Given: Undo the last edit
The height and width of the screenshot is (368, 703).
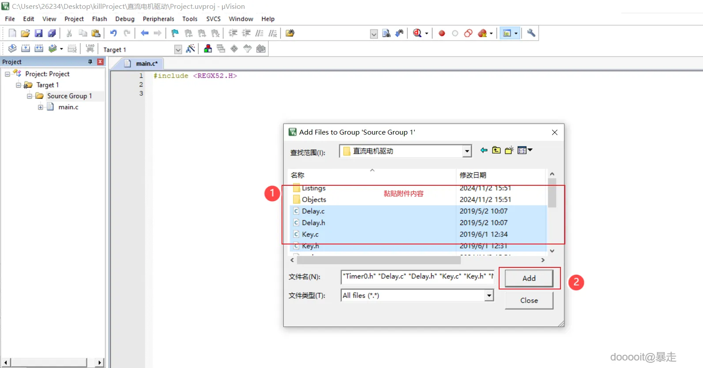Looking at the screenshot, I should (113, 33).
